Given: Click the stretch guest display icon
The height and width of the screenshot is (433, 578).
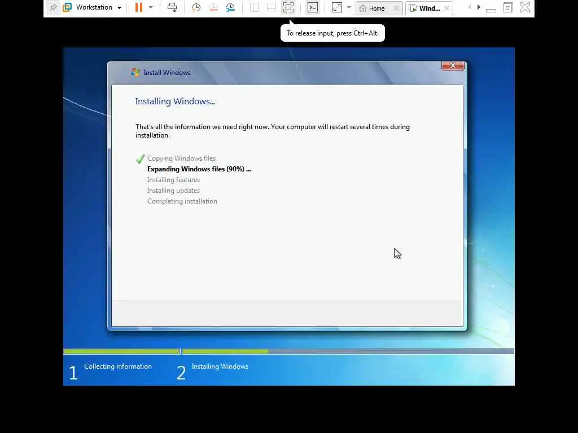Looking at the screenshot, I should point(337,7).
